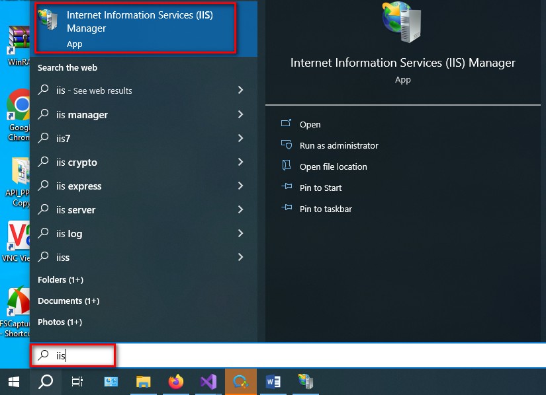
Task: Show the Documents (1+) results
Action: click(x=69, y=301)
